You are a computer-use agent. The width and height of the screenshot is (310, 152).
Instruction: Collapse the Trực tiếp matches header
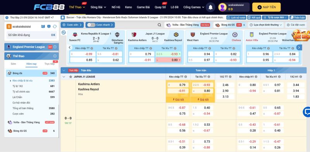[x=64, y=70]
